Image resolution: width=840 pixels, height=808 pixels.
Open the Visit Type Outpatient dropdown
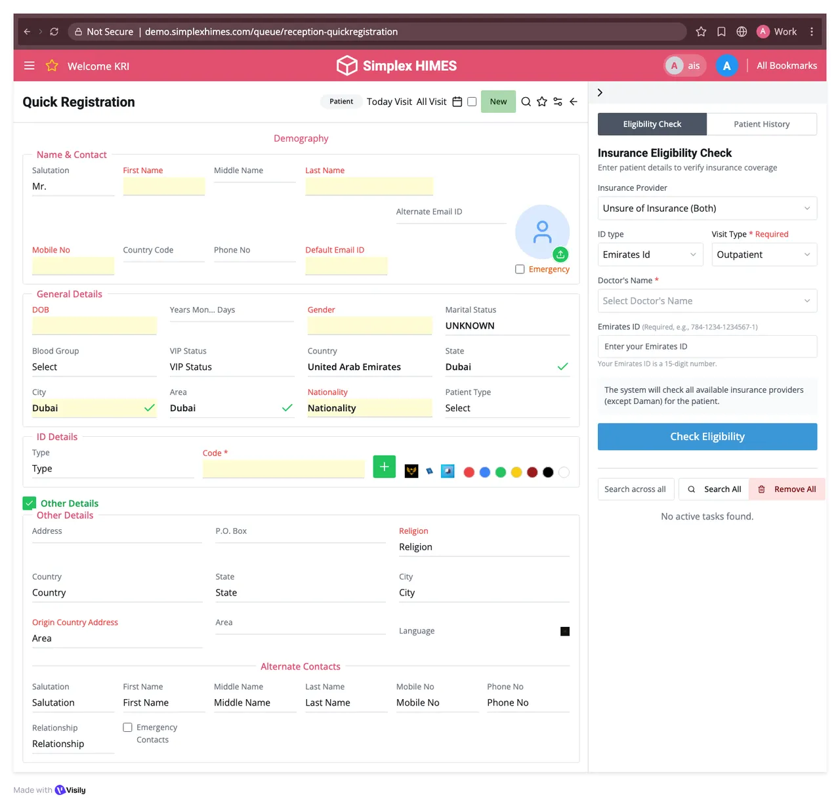(x=765, y=254)
